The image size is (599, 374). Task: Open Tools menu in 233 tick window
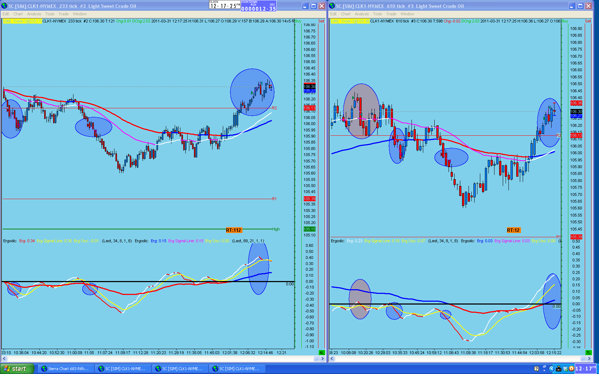pos(50,14)
